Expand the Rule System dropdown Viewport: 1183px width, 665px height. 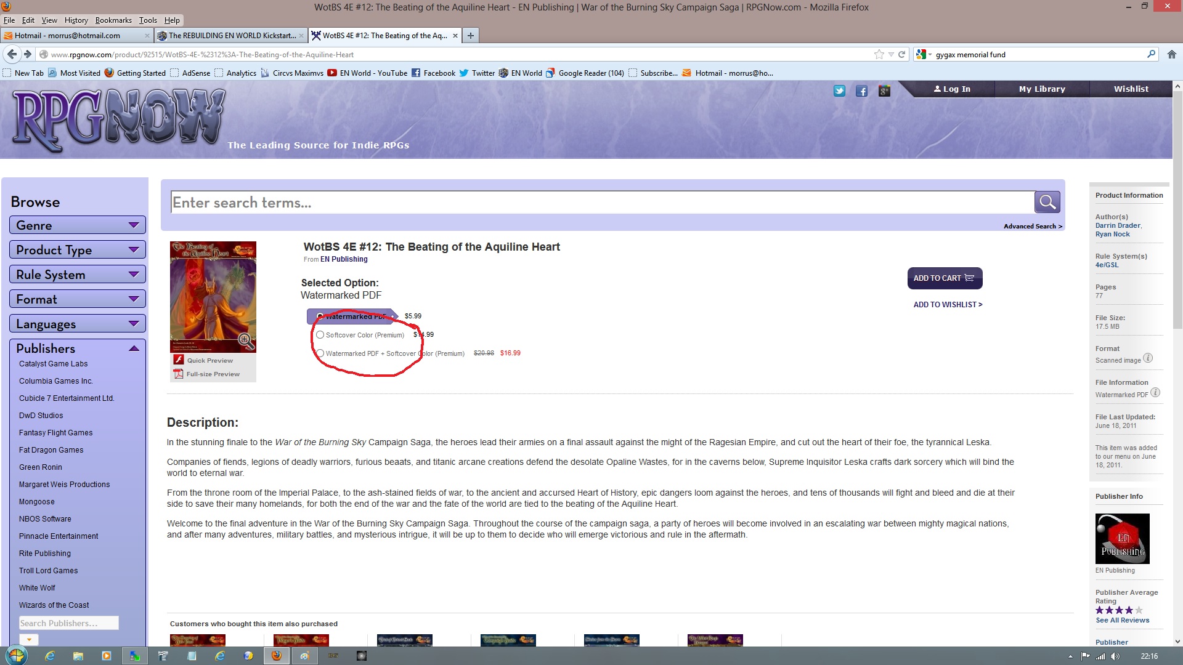(x=78, y=275)
